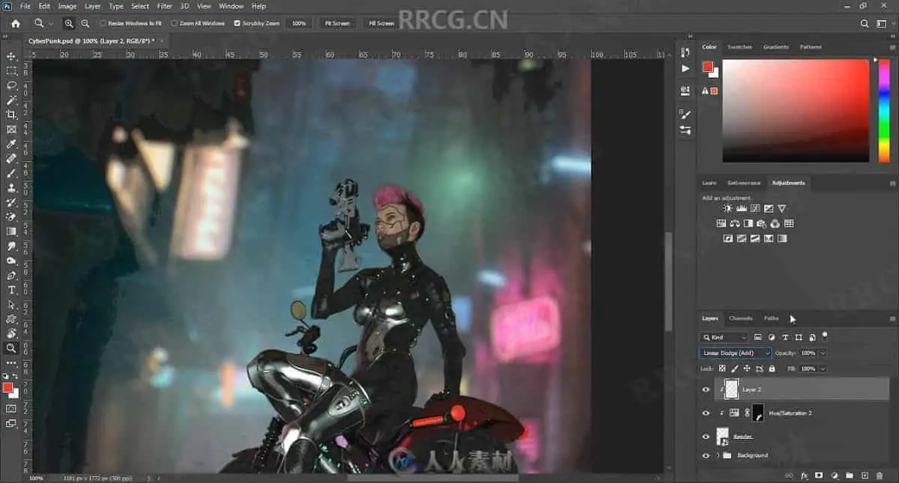This screenshot has height=483, width=899.
Task: Enable Resize Windows to Fit checkbox
Action: tap(103, 23)
